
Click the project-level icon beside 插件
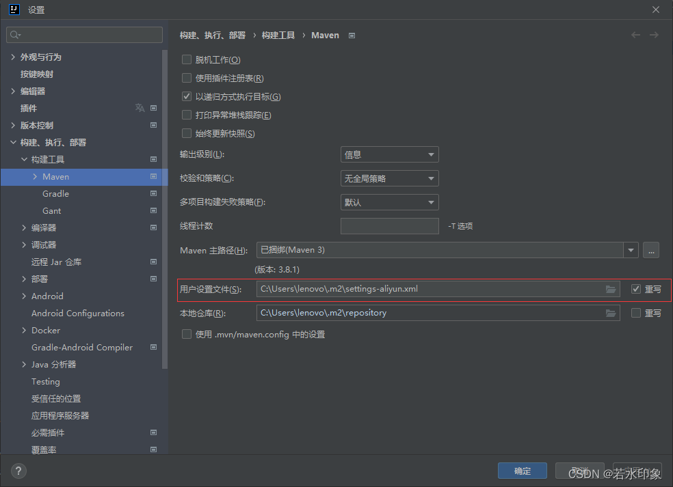pos(153,108)
